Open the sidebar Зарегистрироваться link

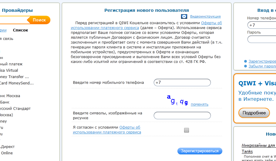click(x=262, y=61)
